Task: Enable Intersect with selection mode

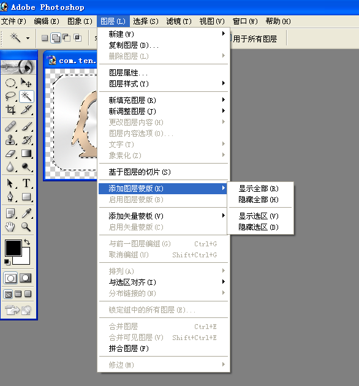Action: tap(78, 38)
